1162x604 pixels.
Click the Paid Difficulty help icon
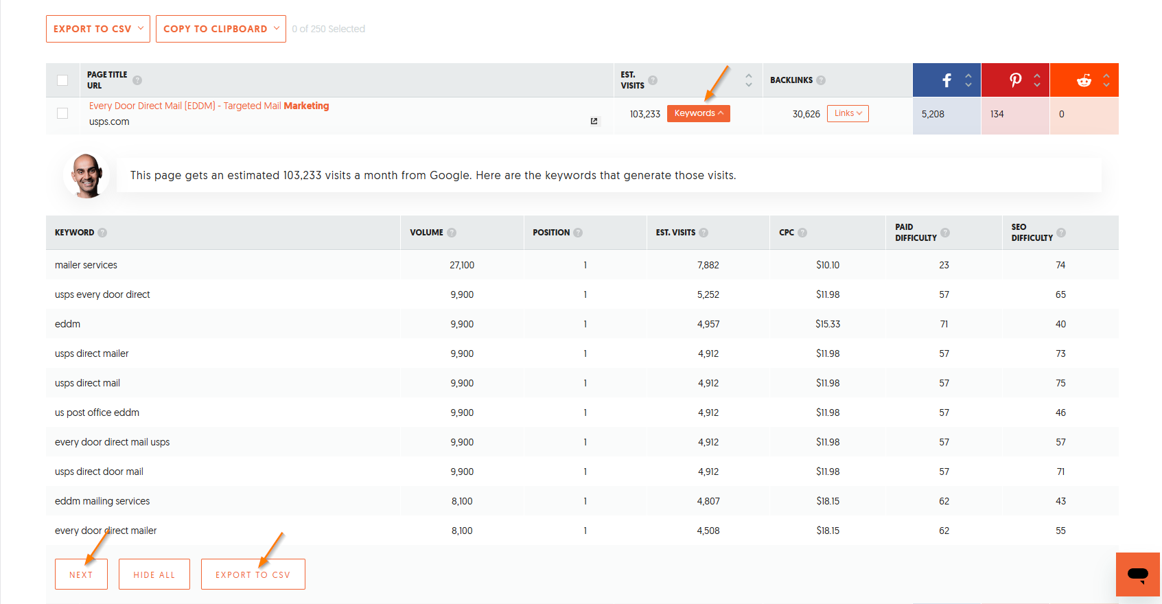945,233
